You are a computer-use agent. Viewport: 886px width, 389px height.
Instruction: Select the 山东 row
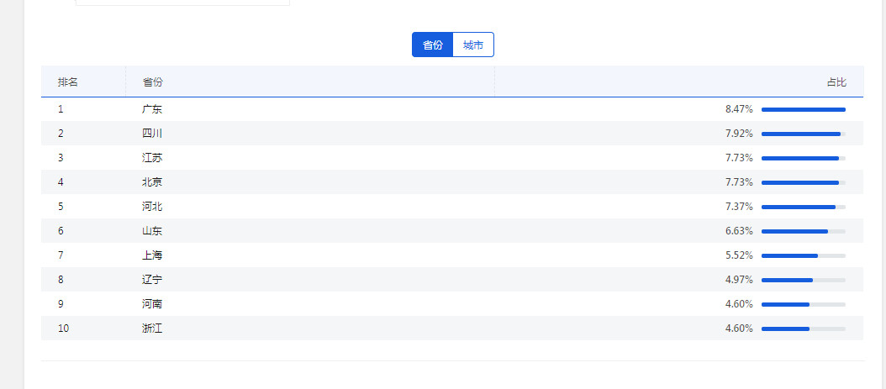[x=152, y=231]
